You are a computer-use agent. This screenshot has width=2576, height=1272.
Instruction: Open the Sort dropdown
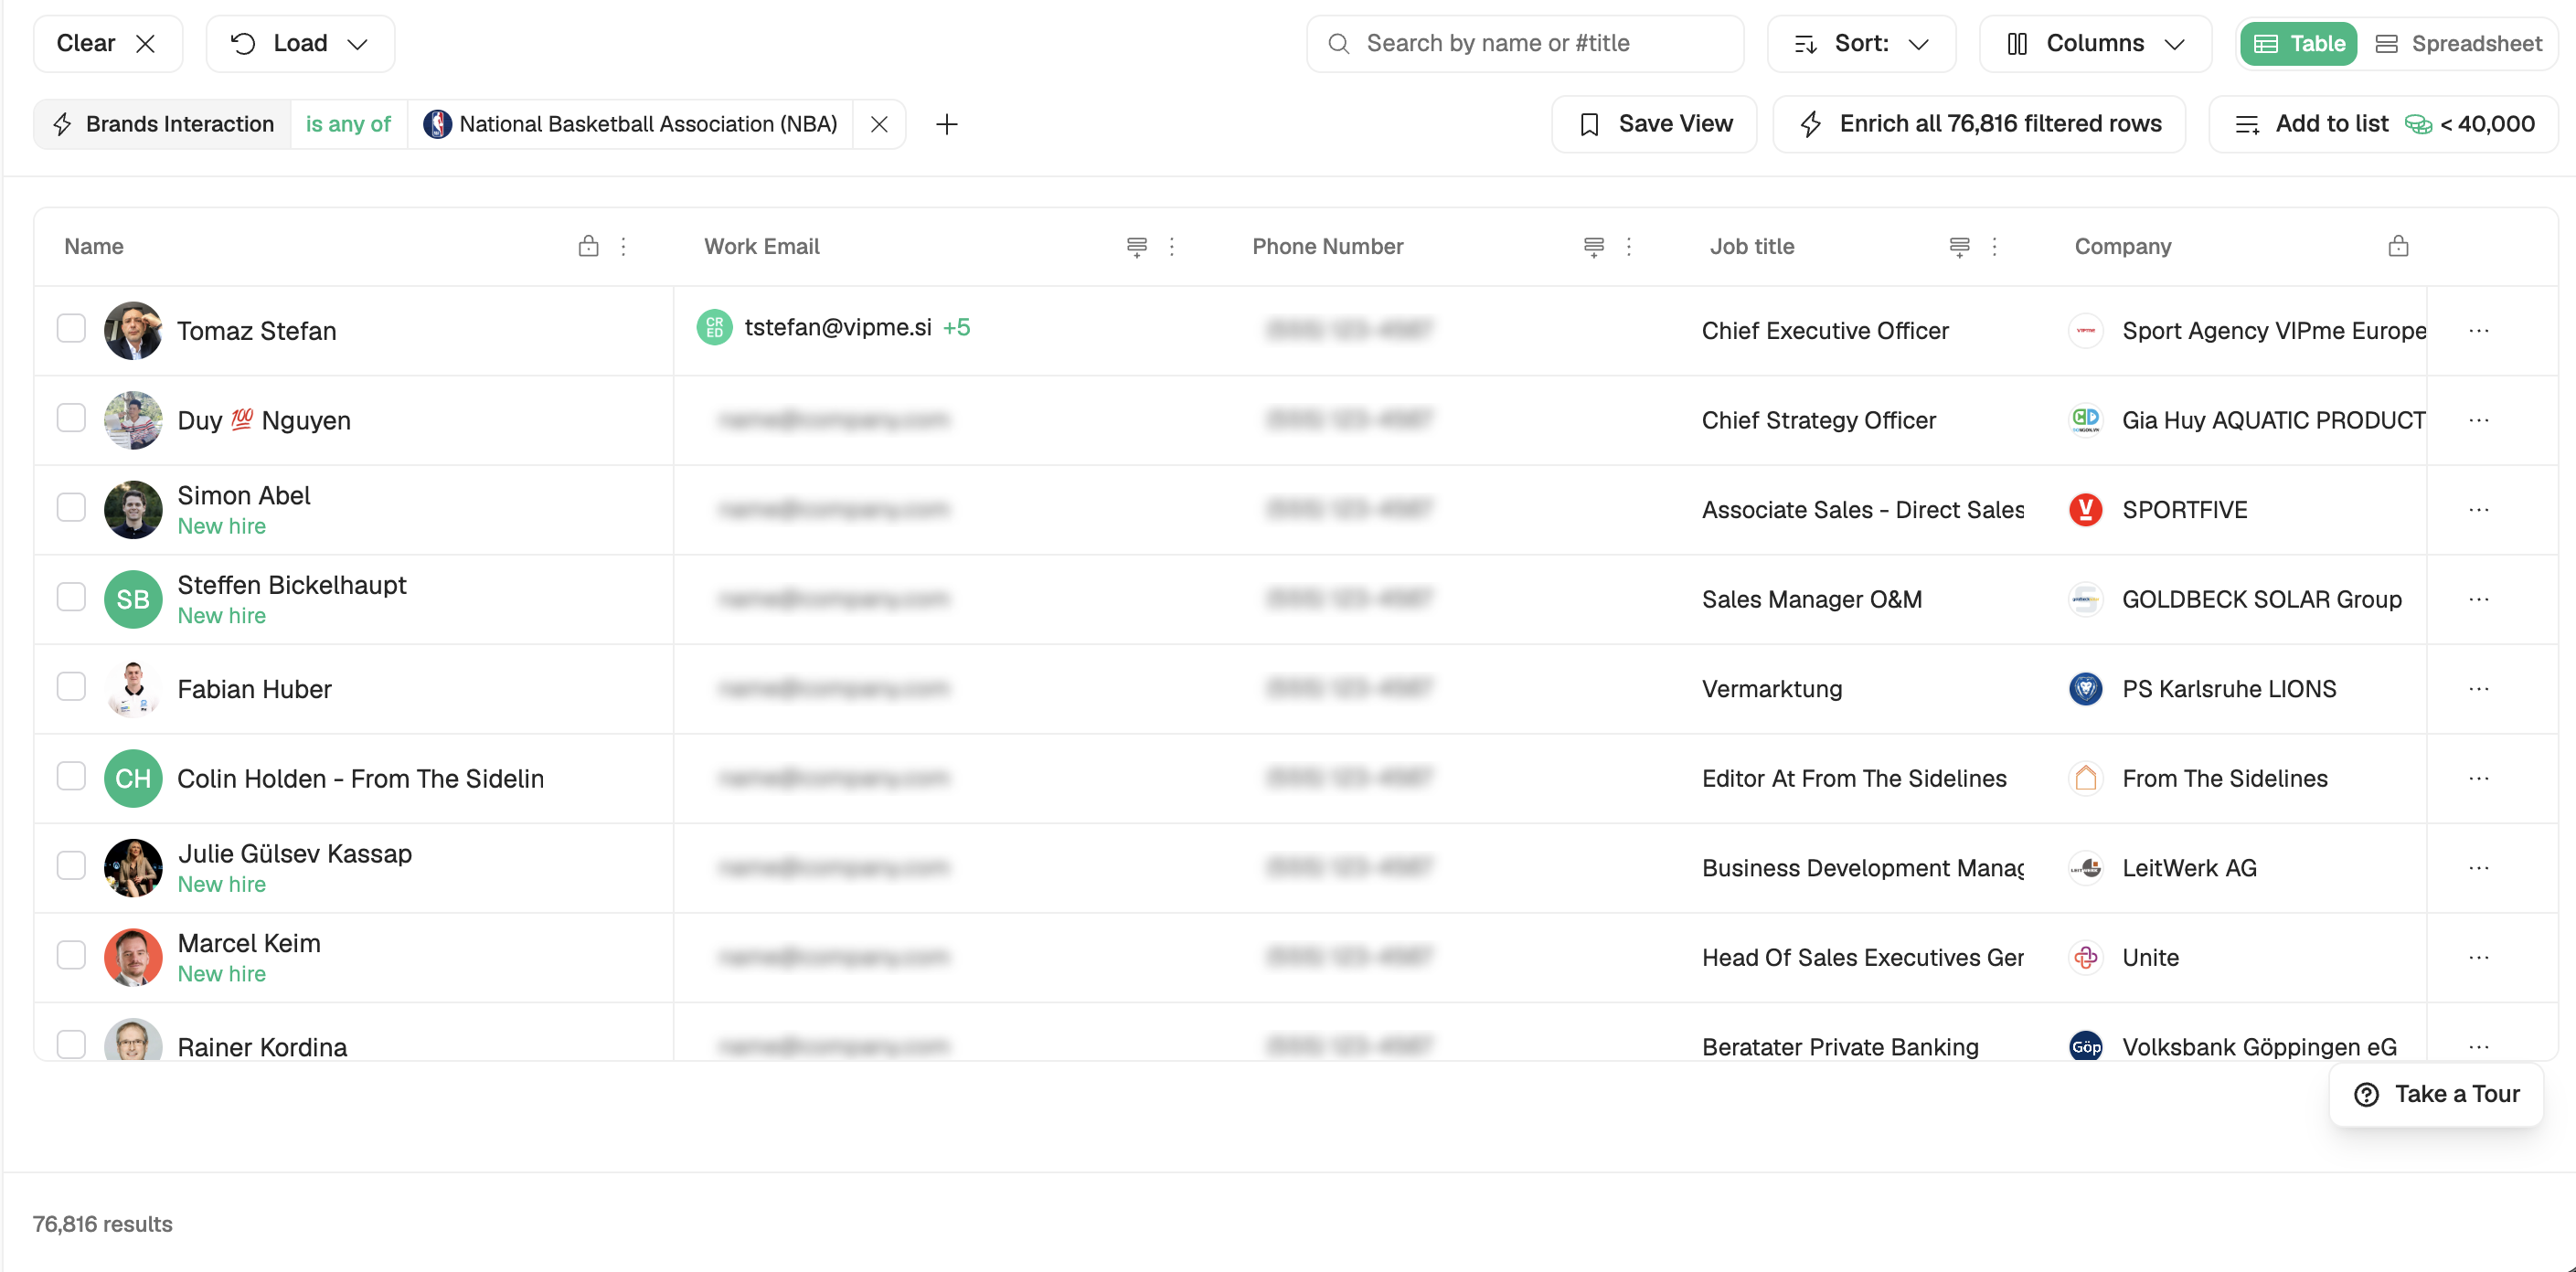click(x=1861, y=43)
